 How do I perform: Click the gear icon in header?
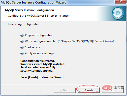[118, 13]
